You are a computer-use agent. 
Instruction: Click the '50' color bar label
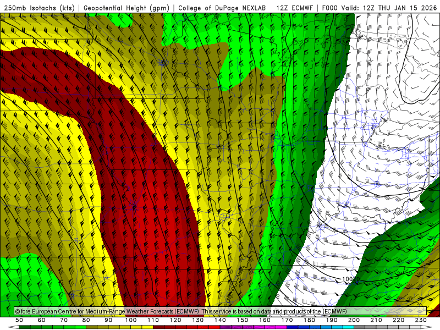(x=19, y=320)
